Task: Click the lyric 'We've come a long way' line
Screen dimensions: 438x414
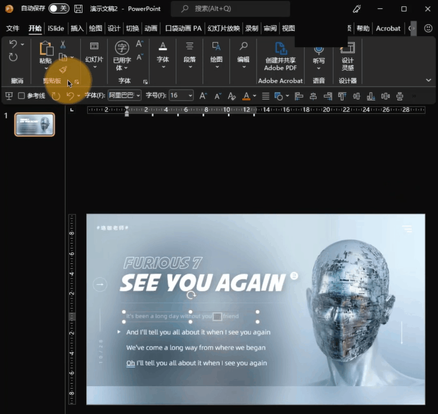Action: coord(196,348)
